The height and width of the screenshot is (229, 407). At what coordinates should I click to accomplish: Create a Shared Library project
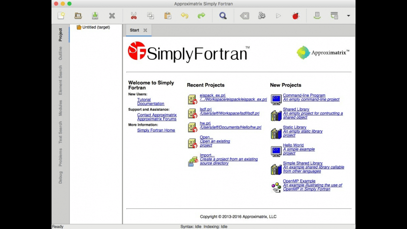(x=296, y=109)
